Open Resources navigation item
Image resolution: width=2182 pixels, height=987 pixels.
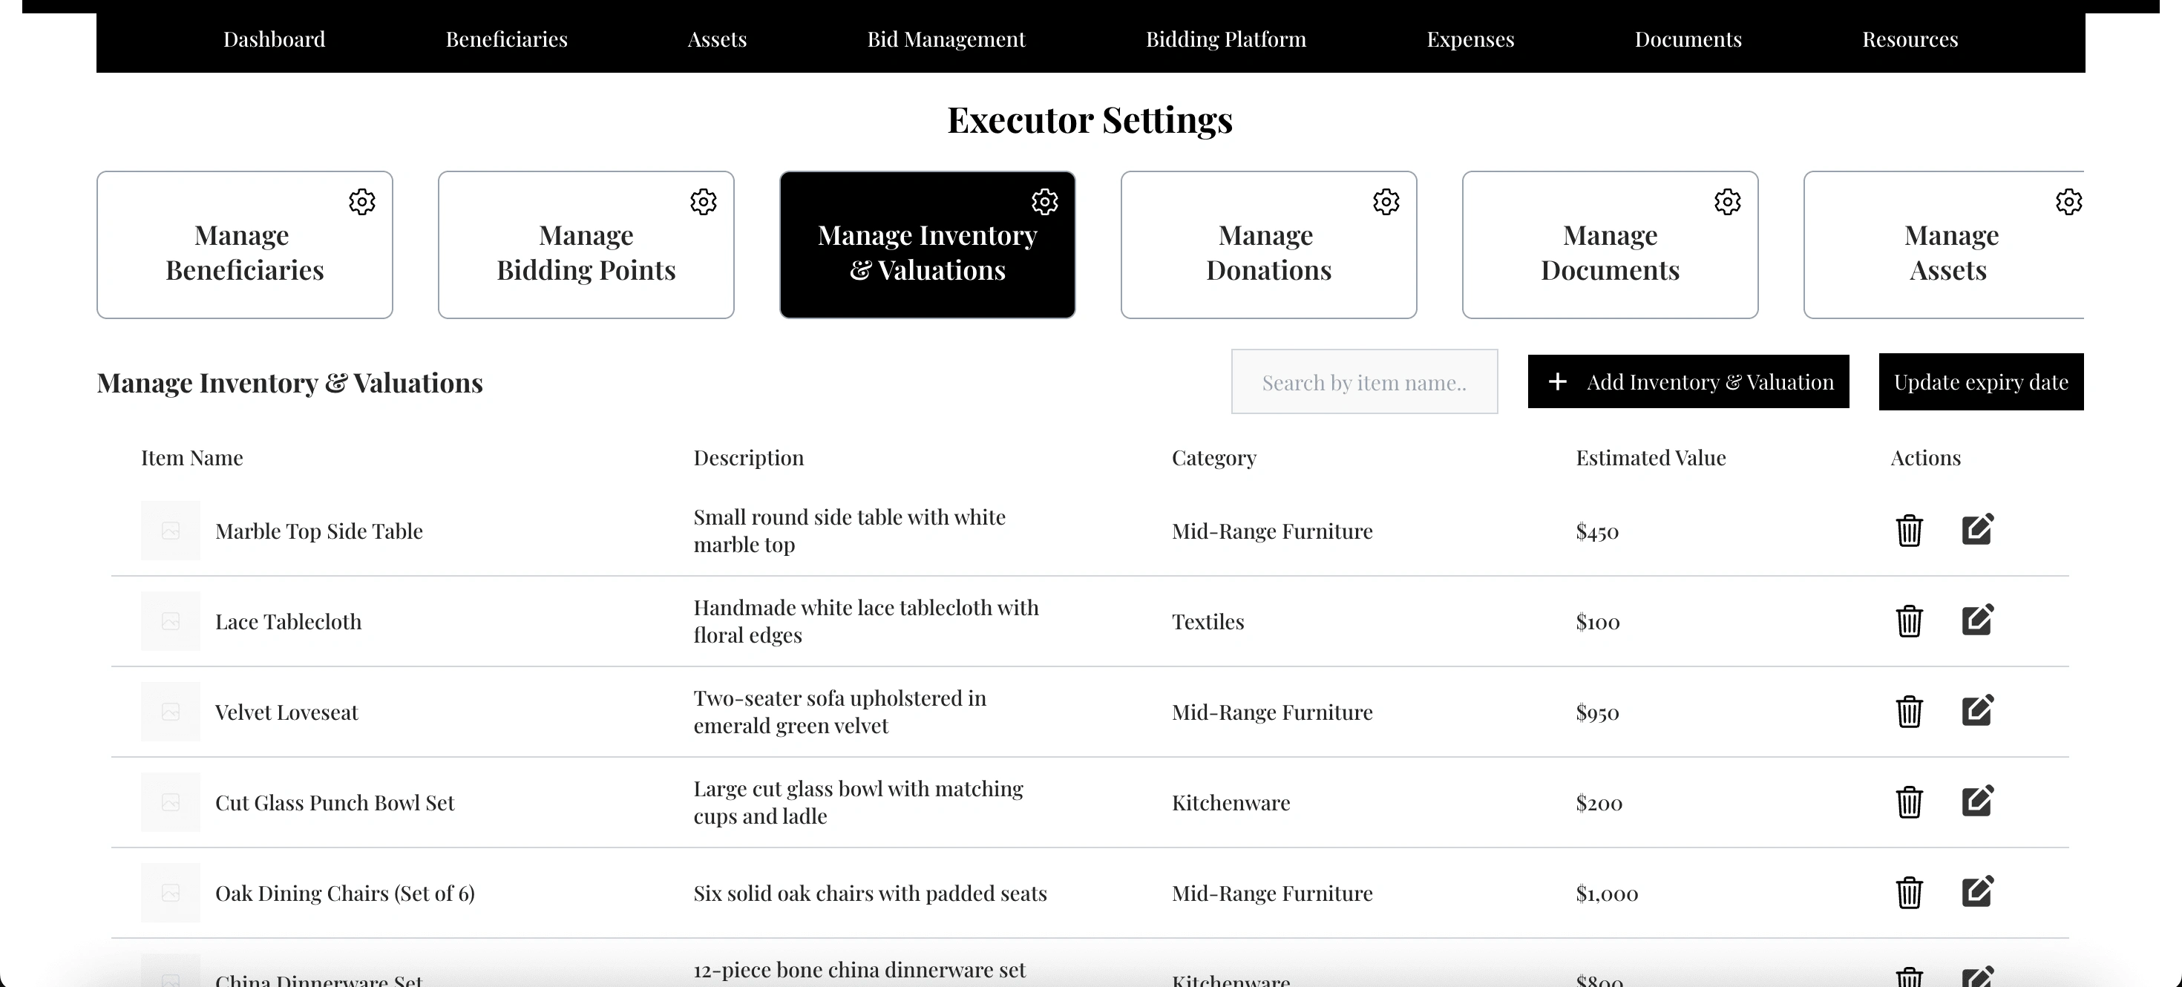point(1909,39)
